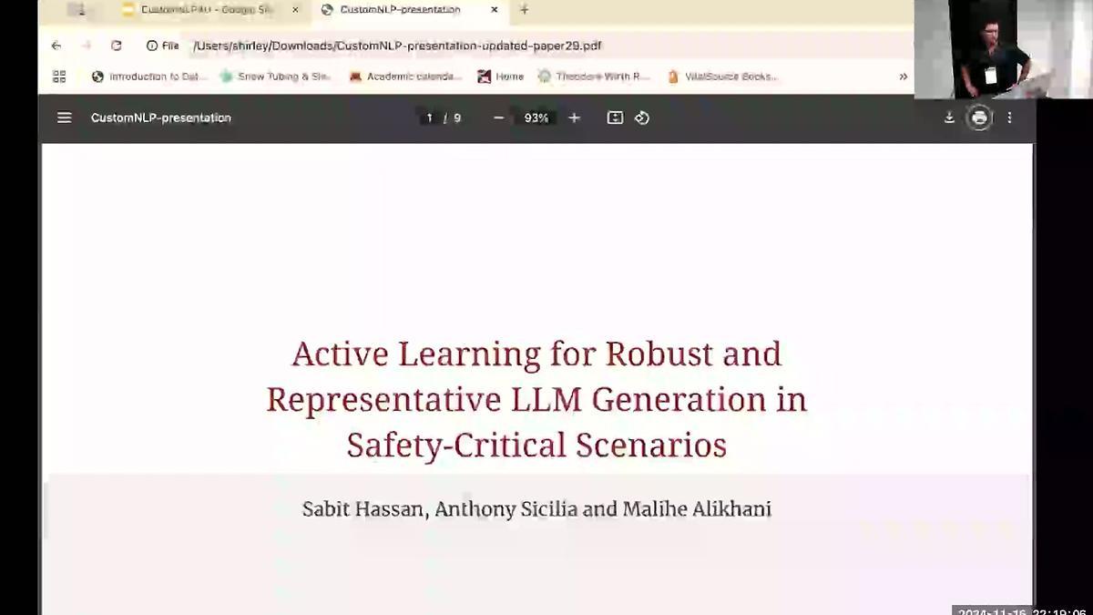
Task: Click the CustomNLP-presentation document title
Action: (161, 118)
